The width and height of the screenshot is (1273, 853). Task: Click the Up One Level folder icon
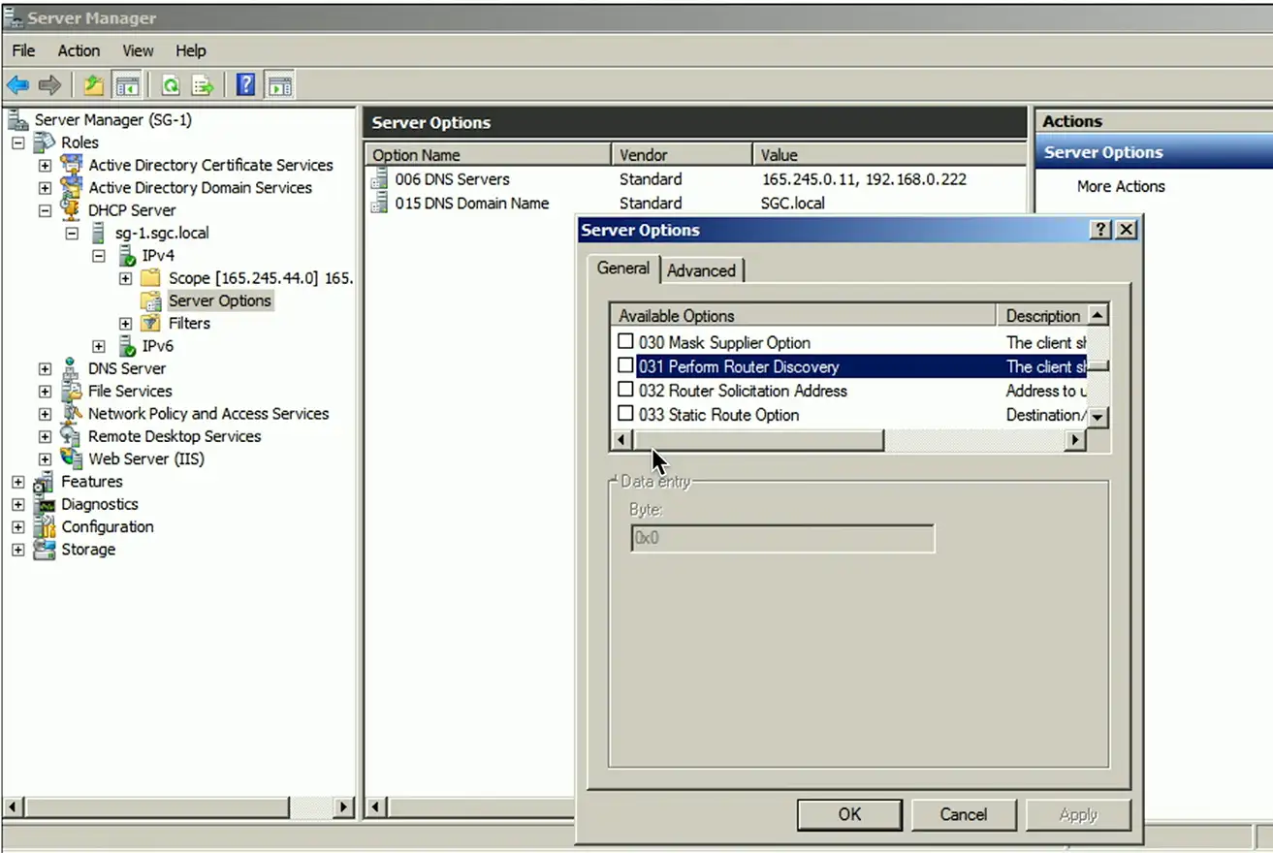click(93, 85)
